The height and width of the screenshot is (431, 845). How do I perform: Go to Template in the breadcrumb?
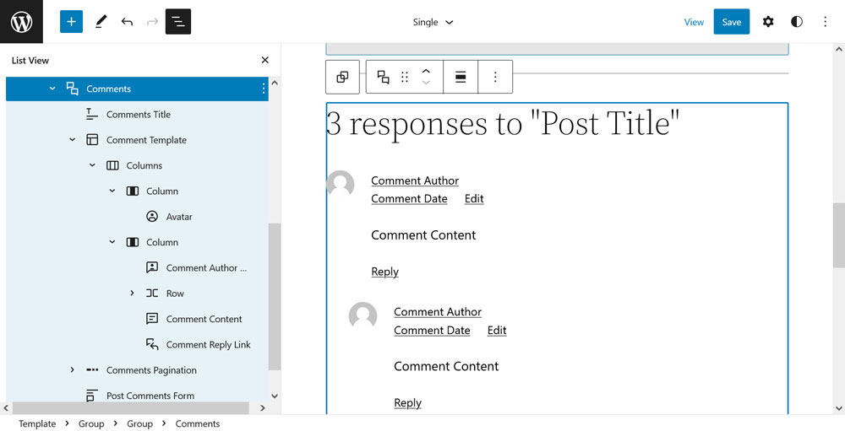[x=37, y=424]
